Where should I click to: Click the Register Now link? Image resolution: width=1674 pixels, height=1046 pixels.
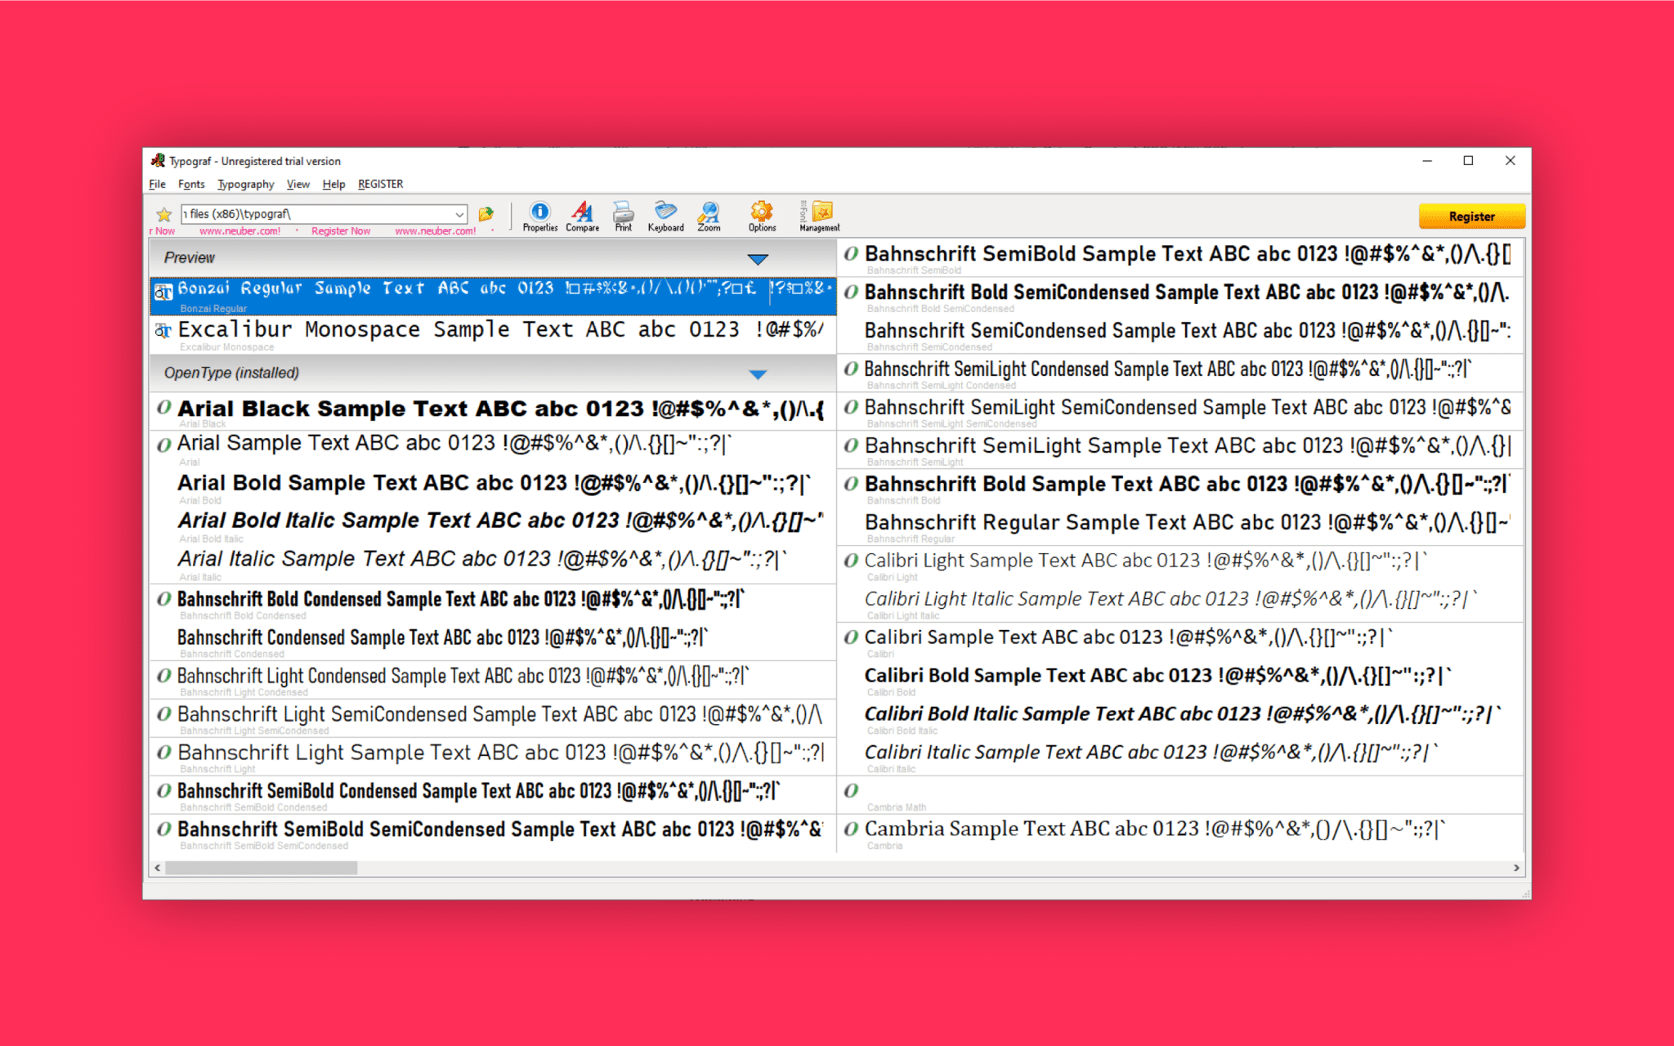(x=341, y=231)
